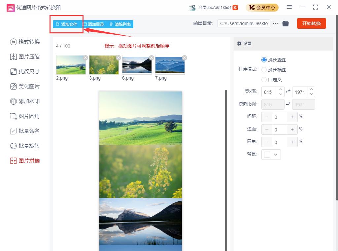
Task: Open the hamburger menu at top right
Action: tap(289, 7)
